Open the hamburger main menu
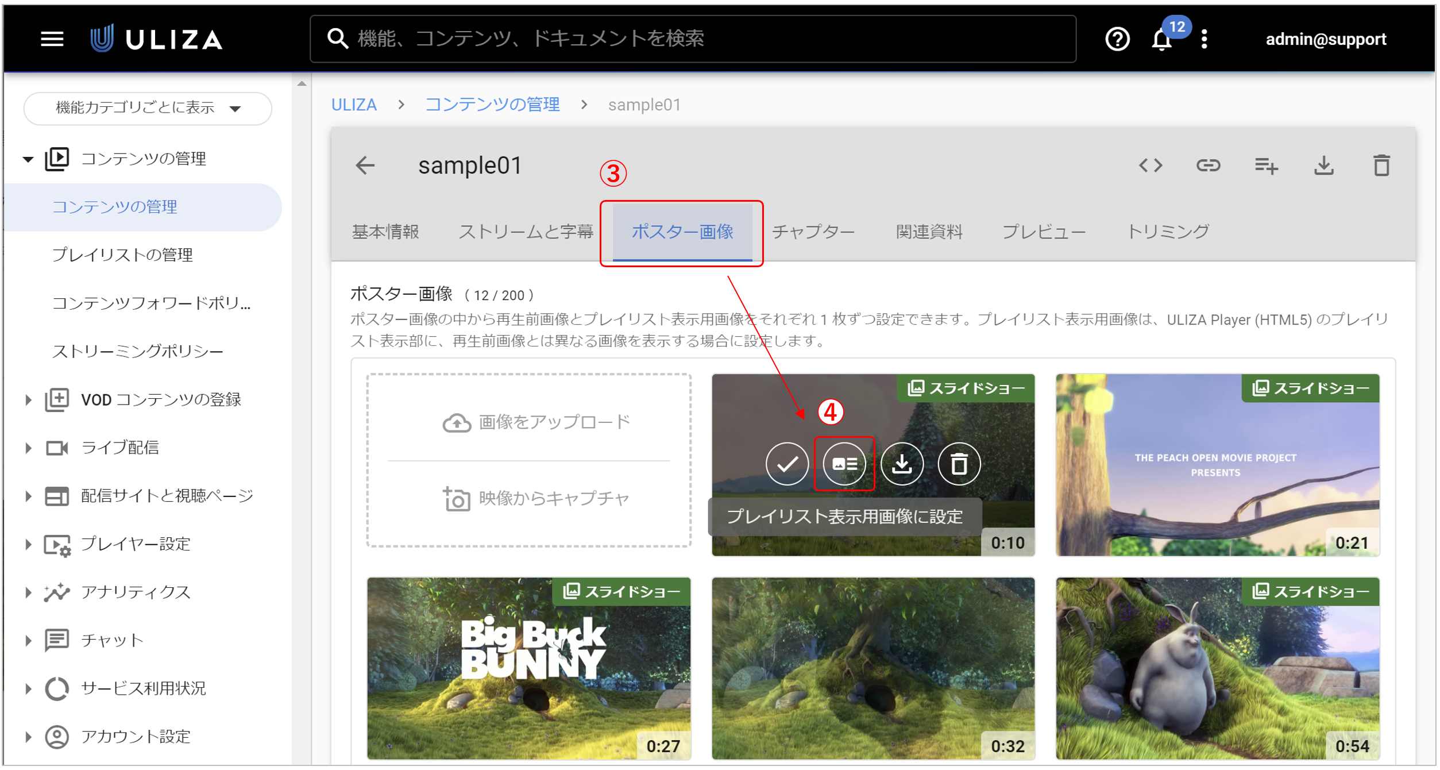Screen dimensions: 1440x770 (52, 39)
